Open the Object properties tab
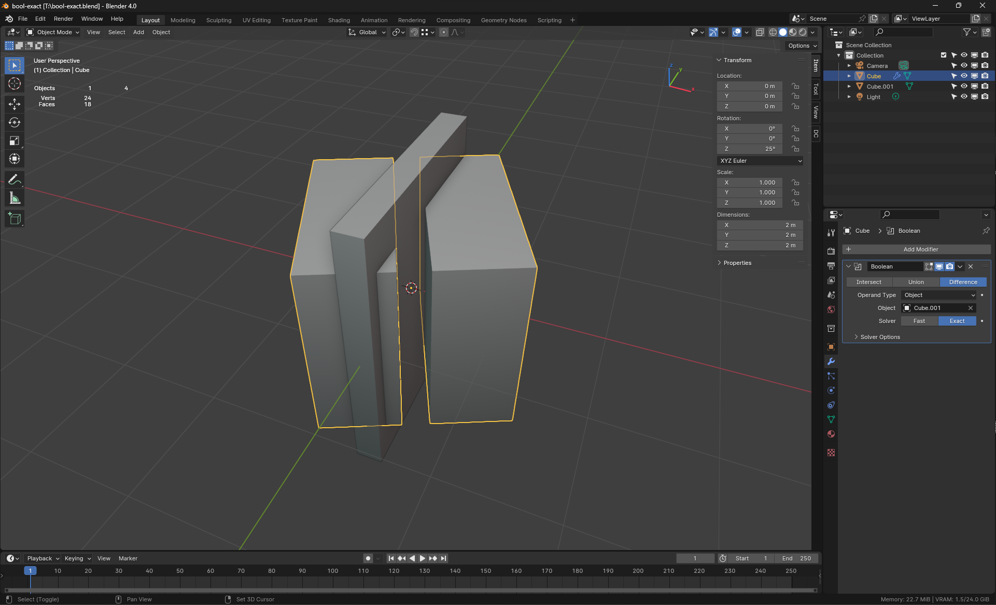Screen dimensions: 996x605 pos(831,347)
